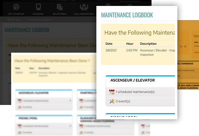Viewport: 199px width, 136px height.
Task: Click tools icon in blurred Fenêtres card
Action: coord(81,107)
